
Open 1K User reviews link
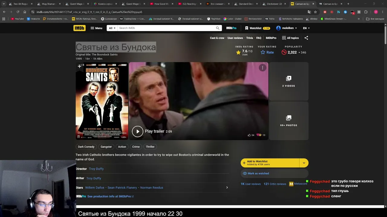tap(251, 184)
